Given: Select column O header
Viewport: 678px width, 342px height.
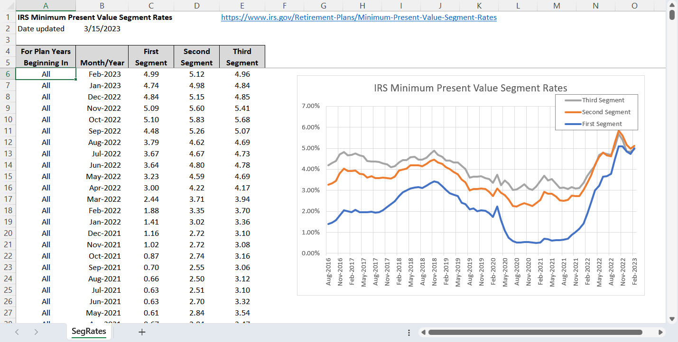Looking at the screenshot, I should (x=634, y=6).
